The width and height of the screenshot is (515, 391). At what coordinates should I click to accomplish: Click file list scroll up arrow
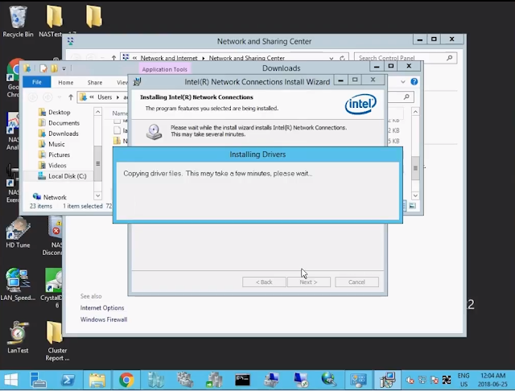click(415, 112)
